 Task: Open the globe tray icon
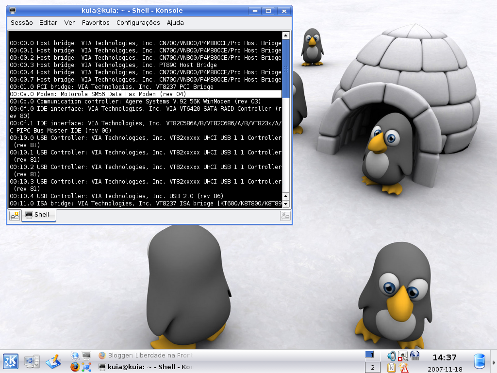[x=414, y=356]
